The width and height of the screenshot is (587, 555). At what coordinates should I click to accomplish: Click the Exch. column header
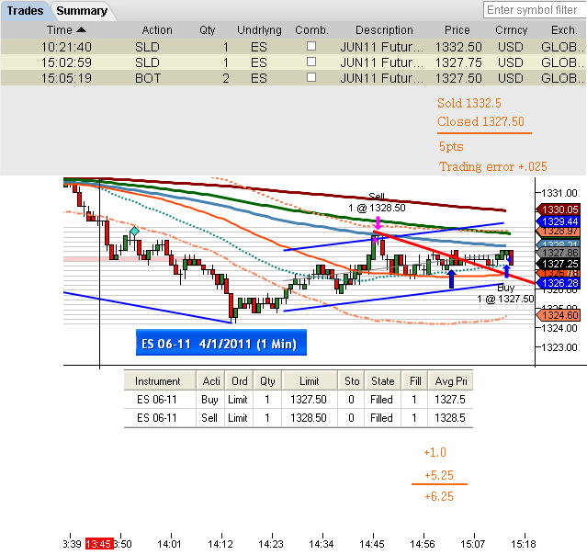[564, 30]
